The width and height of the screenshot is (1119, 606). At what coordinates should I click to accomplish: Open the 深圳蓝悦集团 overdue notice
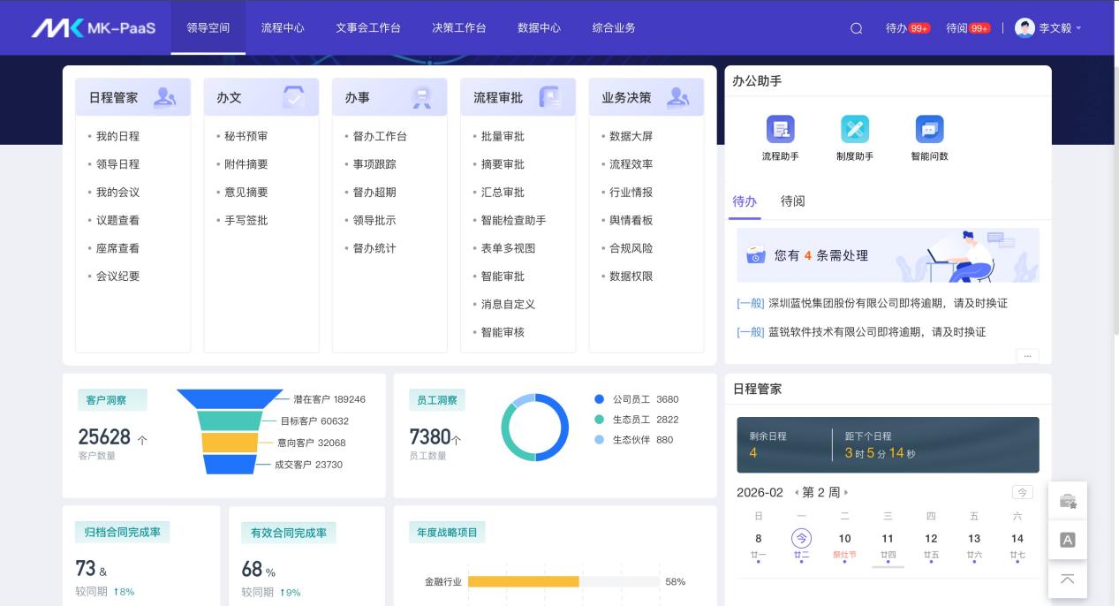[872, 303]
